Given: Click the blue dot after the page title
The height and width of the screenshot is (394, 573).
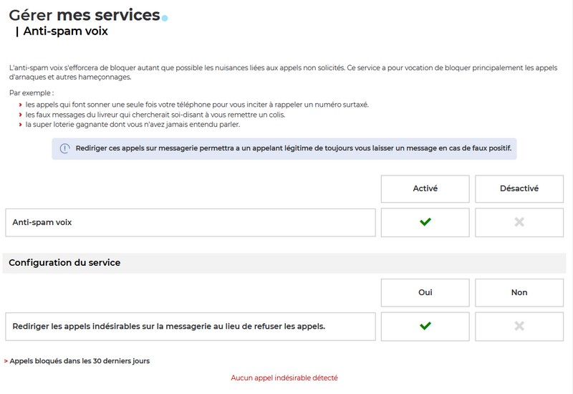Looking at the screenshot, I should click(165, 18).
